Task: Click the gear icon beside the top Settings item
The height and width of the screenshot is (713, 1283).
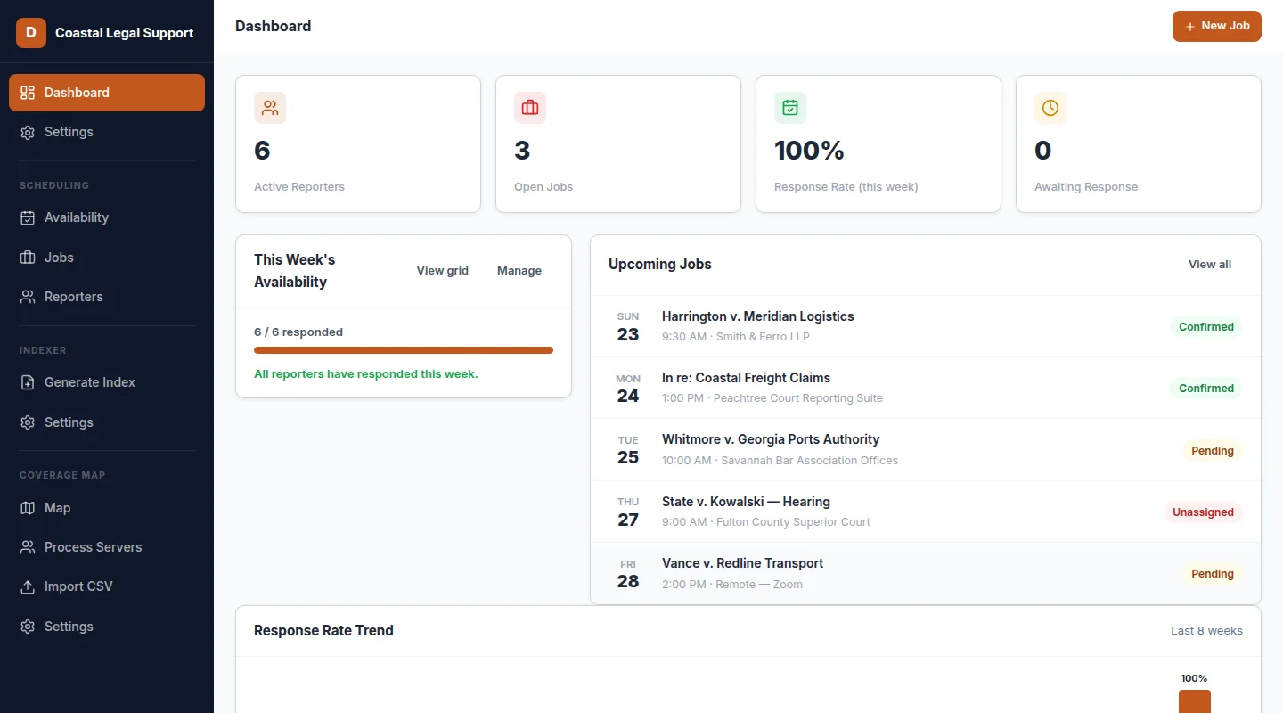Action: [x=28, y=132]
